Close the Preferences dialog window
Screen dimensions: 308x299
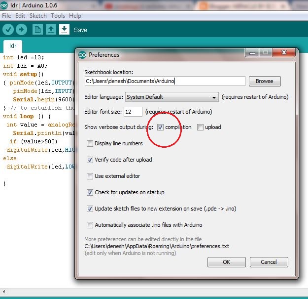pyautogui.click(x=284, y=52)
